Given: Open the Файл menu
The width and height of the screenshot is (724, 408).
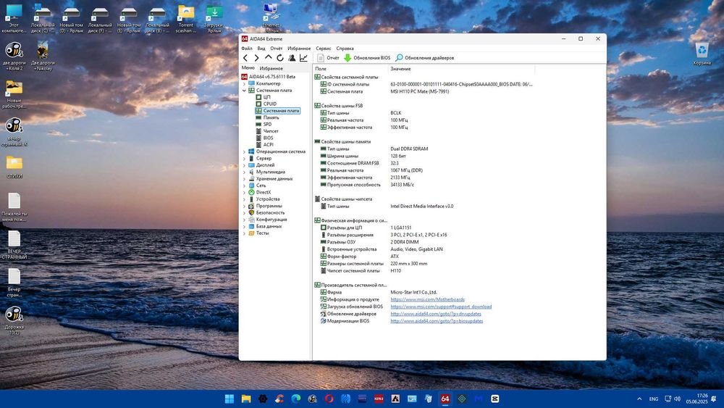Looking at the screenshot, I should [247, 48].
